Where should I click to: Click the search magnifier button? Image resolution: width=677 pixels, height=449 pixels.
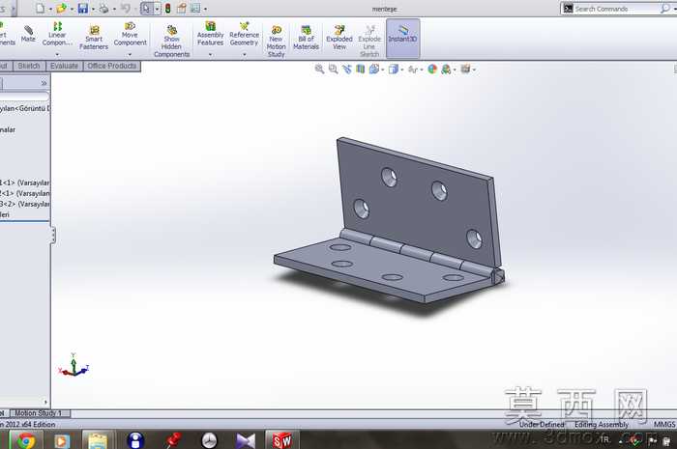coord(665,9)
